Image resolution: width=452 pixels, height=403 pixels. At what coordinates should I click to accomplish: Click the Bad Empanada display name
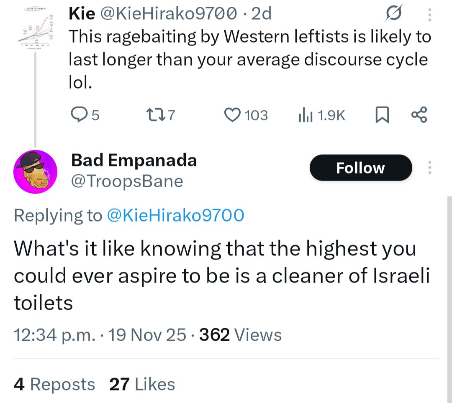[134, 160]
